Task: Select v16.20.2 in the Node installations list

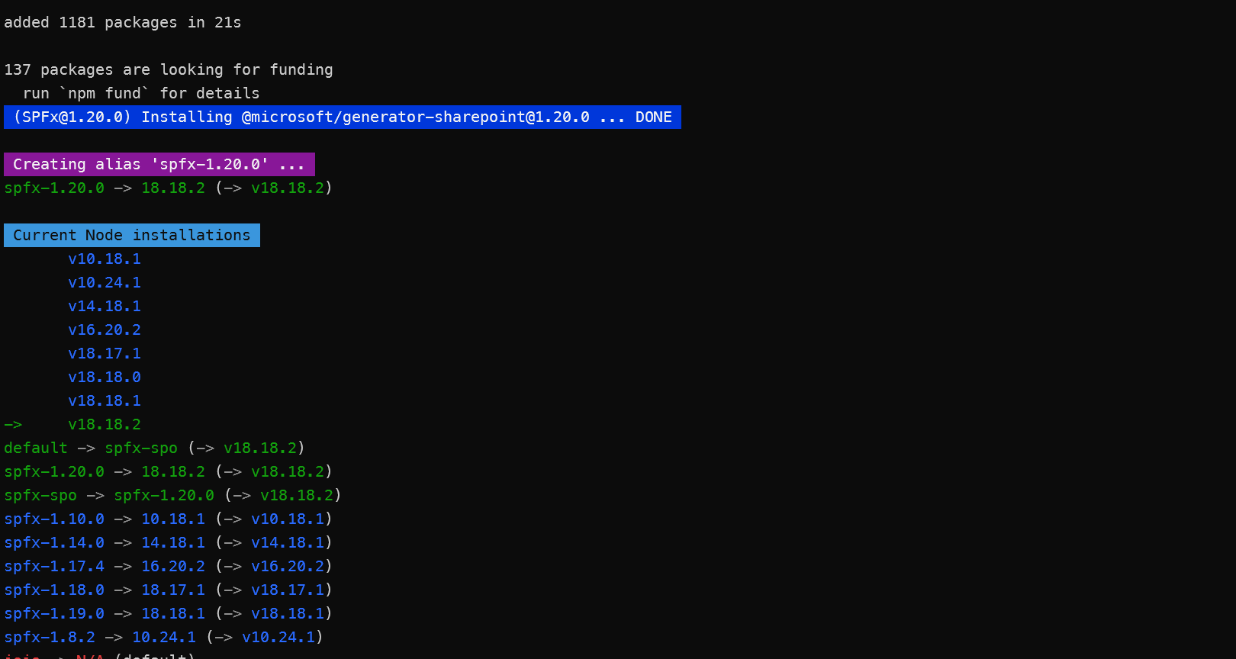Action: 105,330
